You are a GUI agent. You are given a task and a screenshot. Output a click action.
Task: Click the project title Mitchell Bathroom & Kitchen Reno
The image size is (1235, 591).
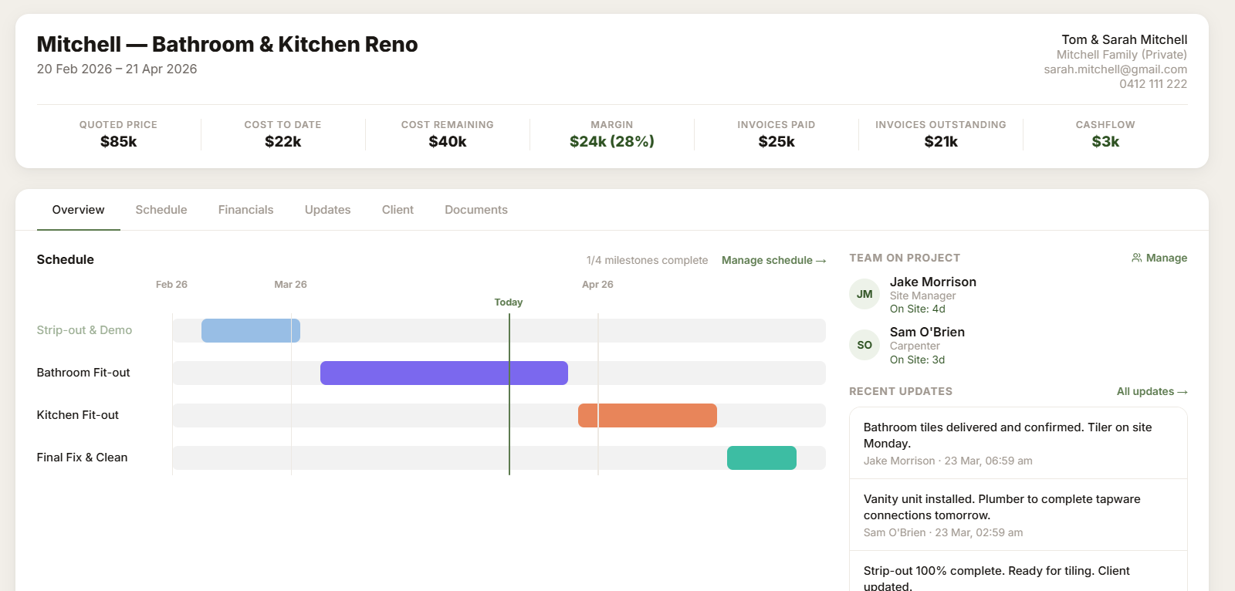[227, 45]
